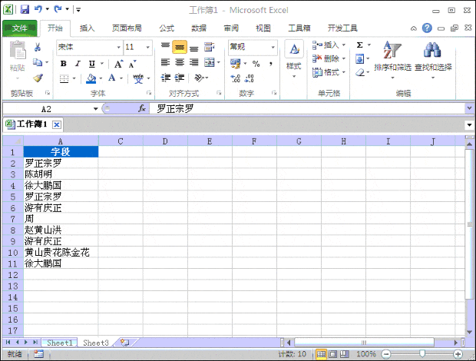Switch to the 页面布局 tab
The width and height of the screenshot is (476, 361).
tap(127, 28)
